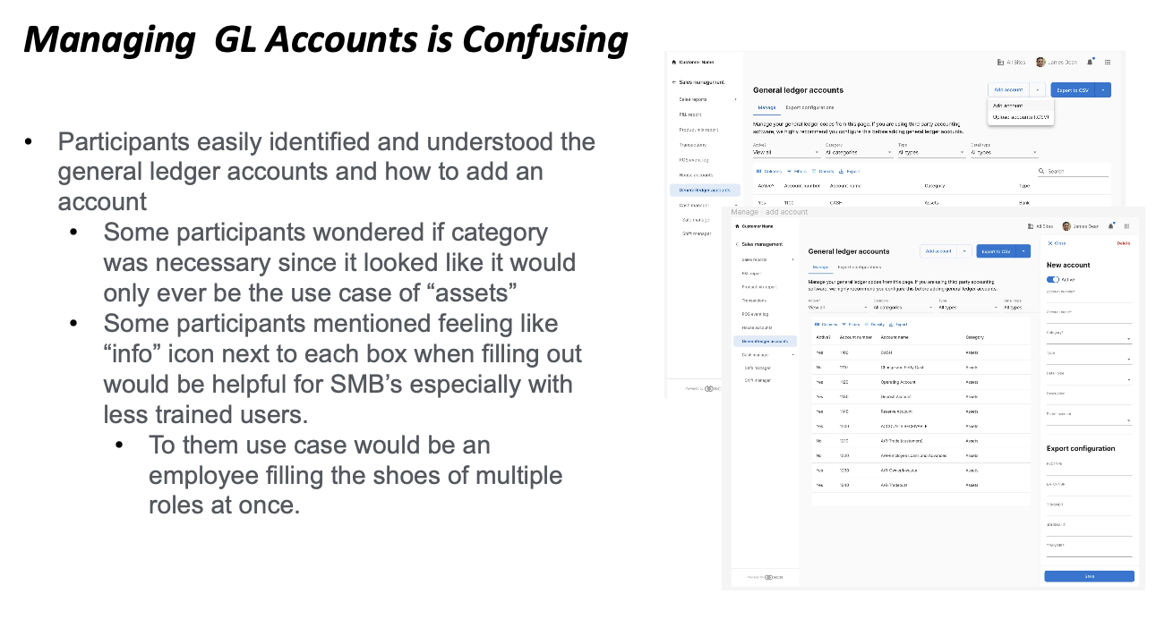Select the Manage tab in the front screenshot
Image resolution: width=1173 pixels, height=619 pixels.
coord(820,267)
